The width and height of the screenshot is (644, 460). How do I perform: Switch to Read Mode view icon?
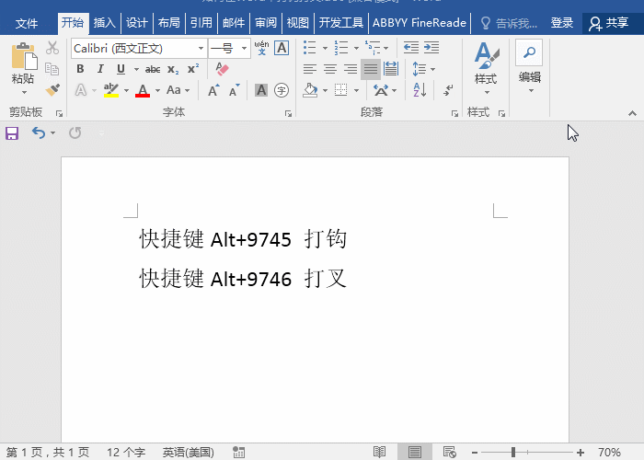coord(379,453)
